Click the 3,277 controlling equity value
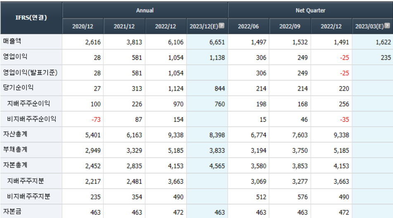393x218 pixels. pos(300,181)
